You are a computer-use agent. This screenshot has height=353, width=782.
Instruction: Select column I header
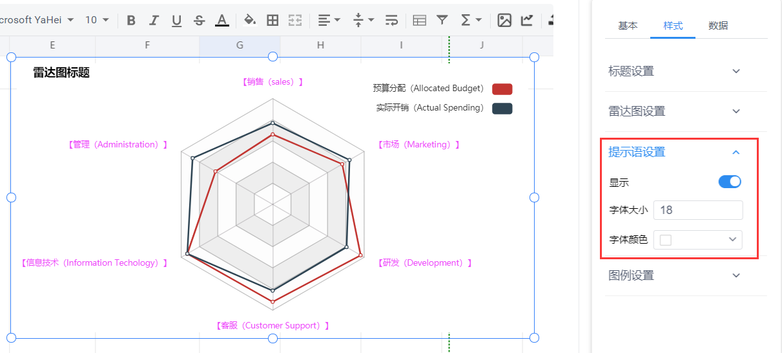pos(401,45)
